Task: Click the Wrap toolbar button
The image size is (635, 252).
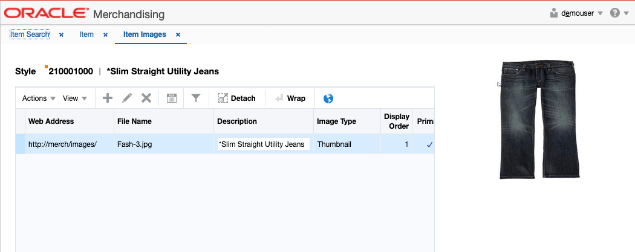Action: tap(290, 98)
